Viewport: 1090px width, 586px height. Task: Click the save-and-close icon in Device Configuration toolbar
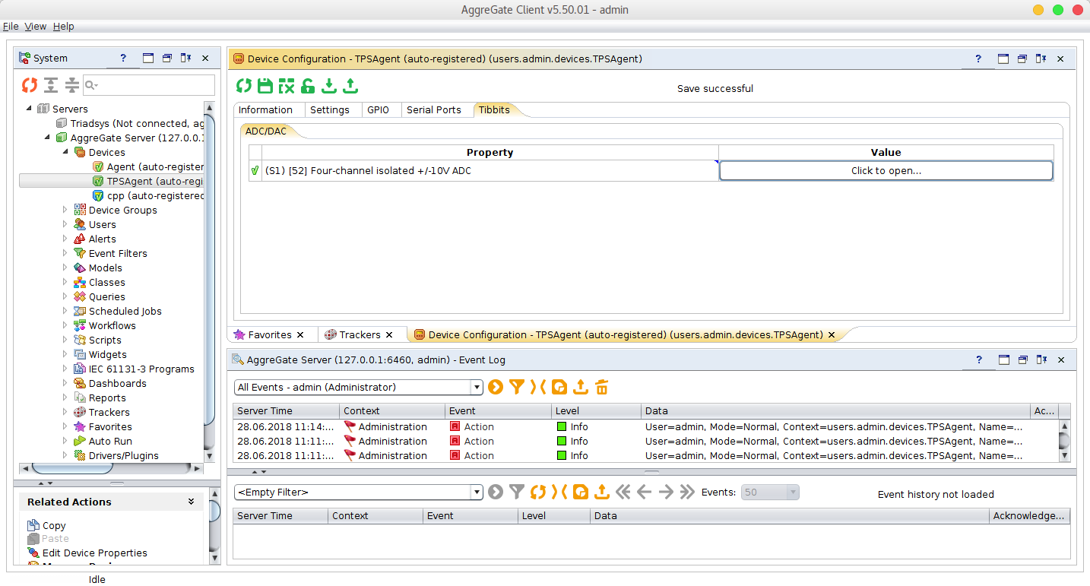click(x=286, y=86)
